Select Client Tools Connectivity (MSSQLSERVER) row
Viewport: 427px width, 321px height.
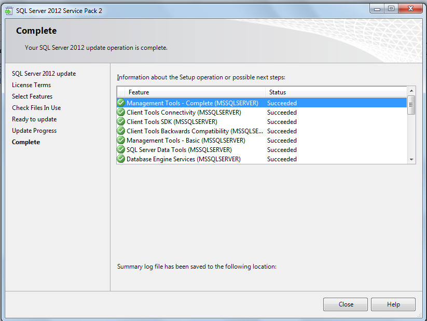pos(261,112)
